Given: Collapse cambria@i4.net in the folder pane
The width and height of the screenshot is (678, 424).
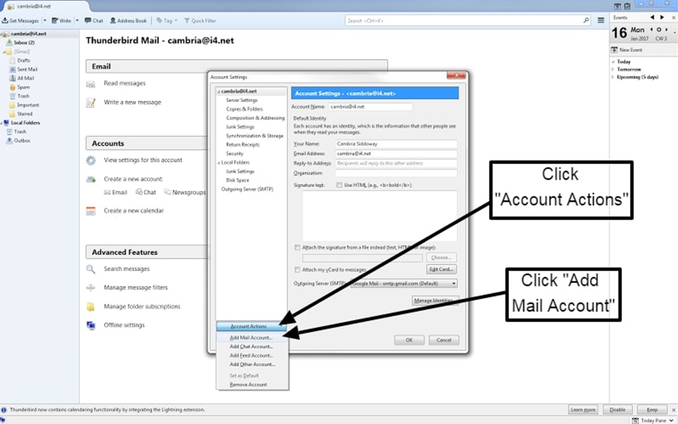Looking at the screenshot, I should click(x=3, y=34).
